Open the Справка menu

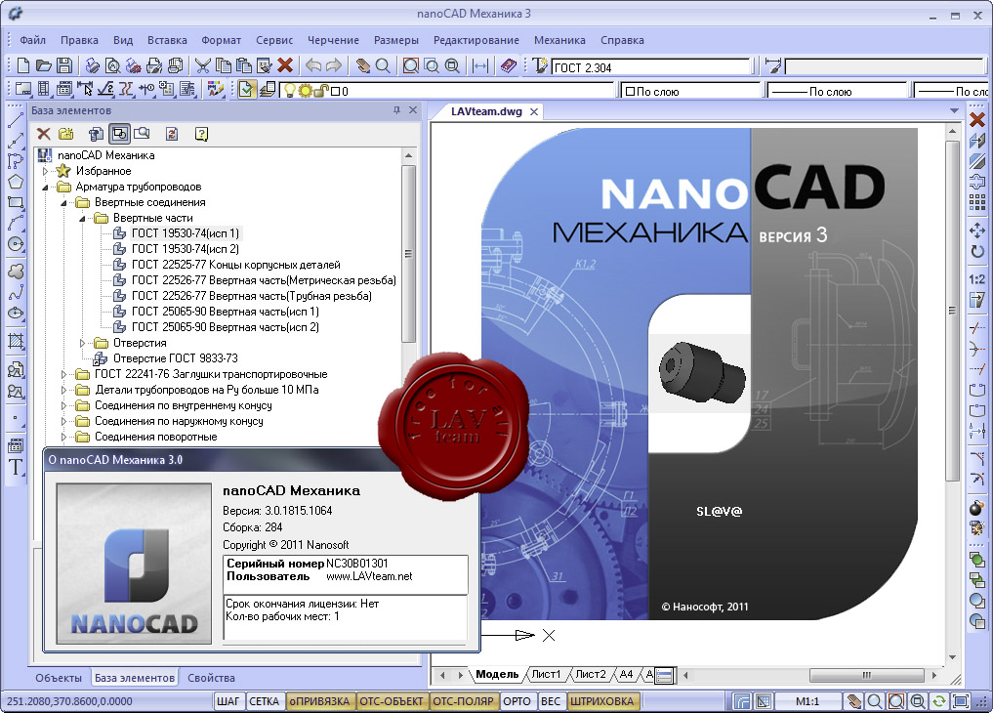[x=622, y=40]
